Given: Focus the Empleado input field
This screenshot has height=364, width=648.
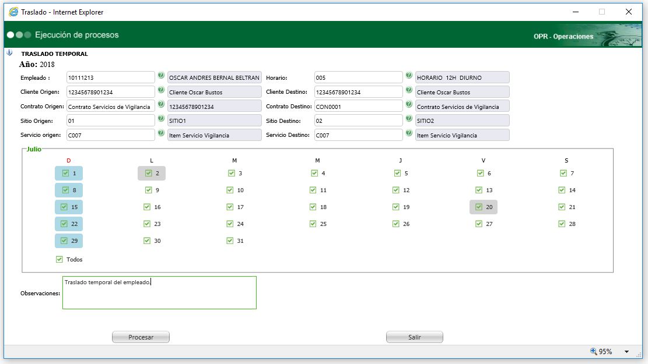Looking at the screenshot, I should [x=110, y=77].
